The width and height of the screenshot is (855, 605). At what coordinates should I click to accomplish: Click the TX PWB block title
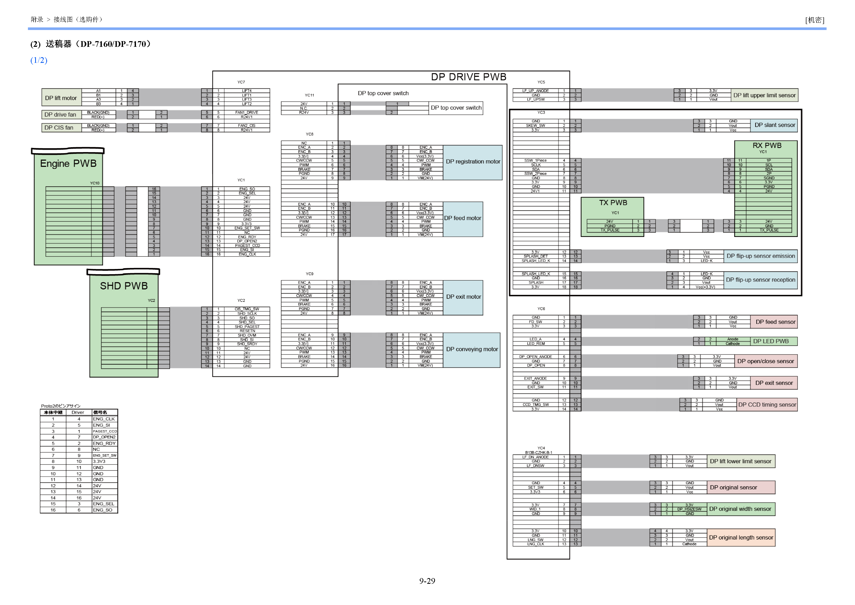coord(613,203)
